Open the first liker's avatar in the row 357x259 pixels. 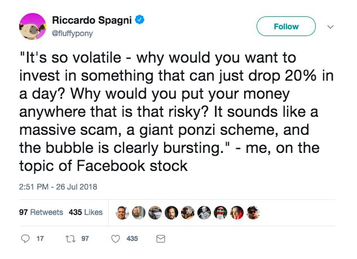[x=123, y=212]
